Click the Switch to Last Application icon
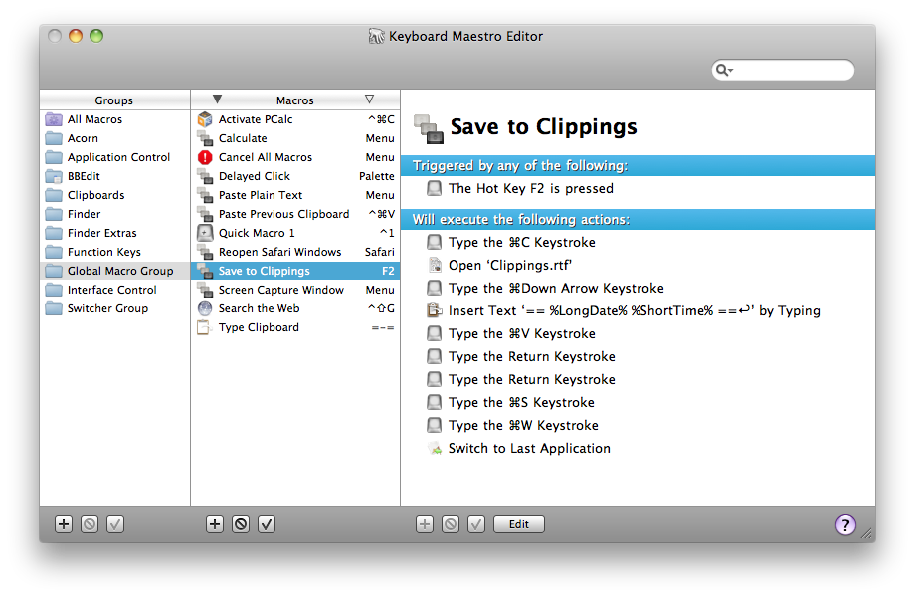Image resolution: width=915 pixels, height=597 pixels. click(x=435, y=448)
